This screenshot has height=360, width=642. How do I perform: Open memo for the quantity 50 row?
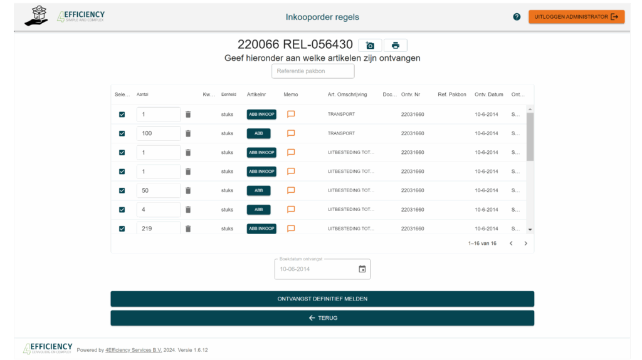291,190
